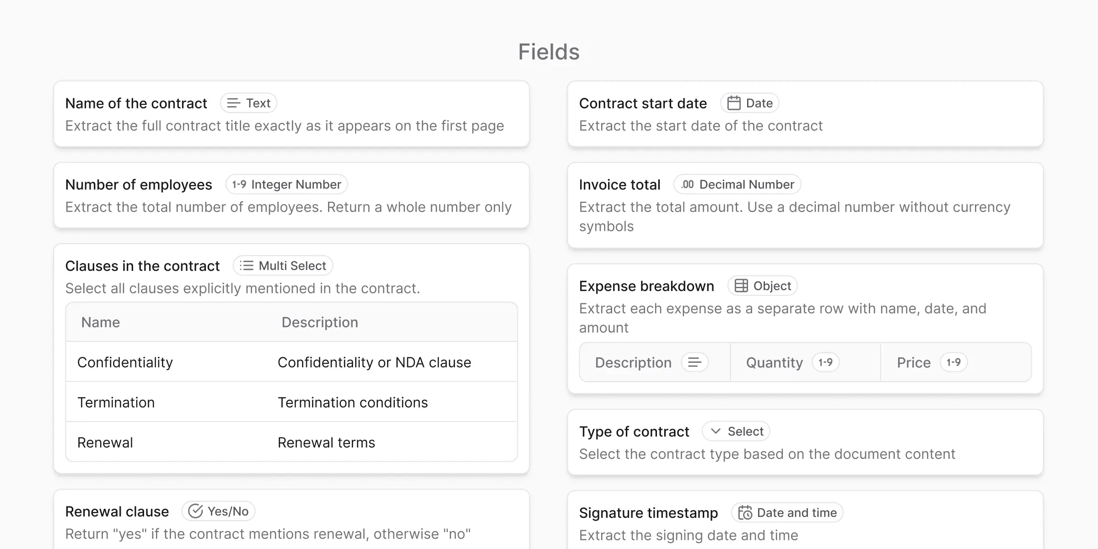The width and height of the screenshot is (1098, 549).
Task: Click the Description header in clauses table
Action: tap(320, 322)
